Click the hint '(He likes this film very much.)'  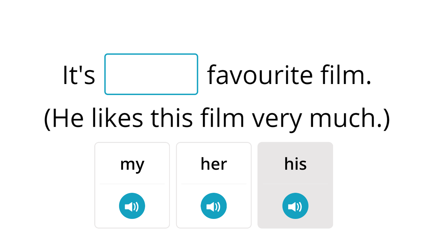pos(217,118)
